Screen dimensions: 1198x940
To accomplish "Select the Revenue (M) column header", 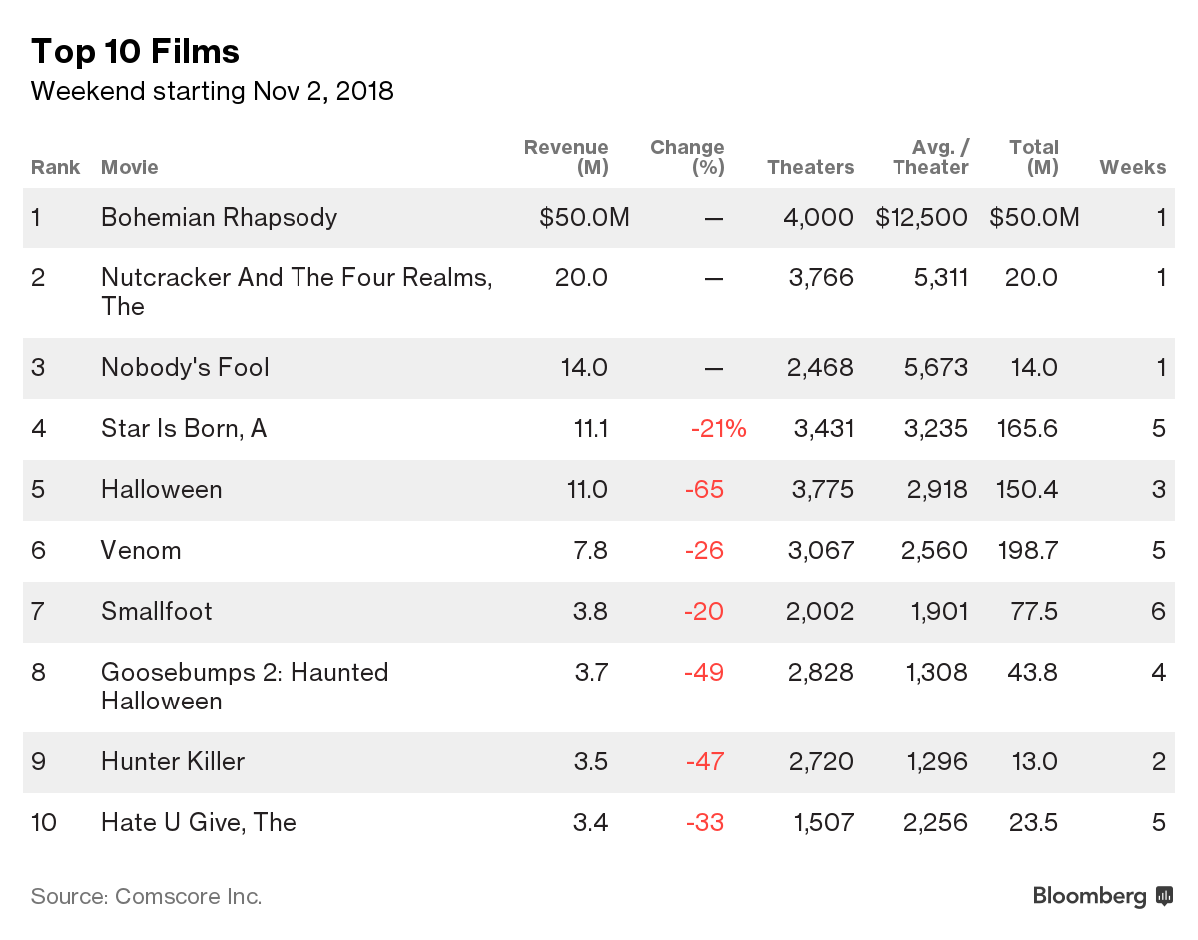I will [x=566, y=157].
